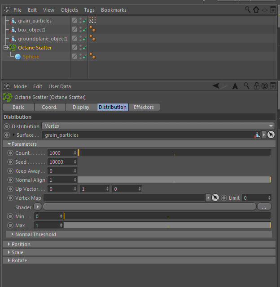Screen dimensions: 280x287
Task: Click the layer square of Octane Scatter row
Action: (x=74, y=47)
